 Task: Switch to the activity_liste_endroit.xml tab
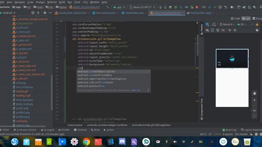pos(72,13)
